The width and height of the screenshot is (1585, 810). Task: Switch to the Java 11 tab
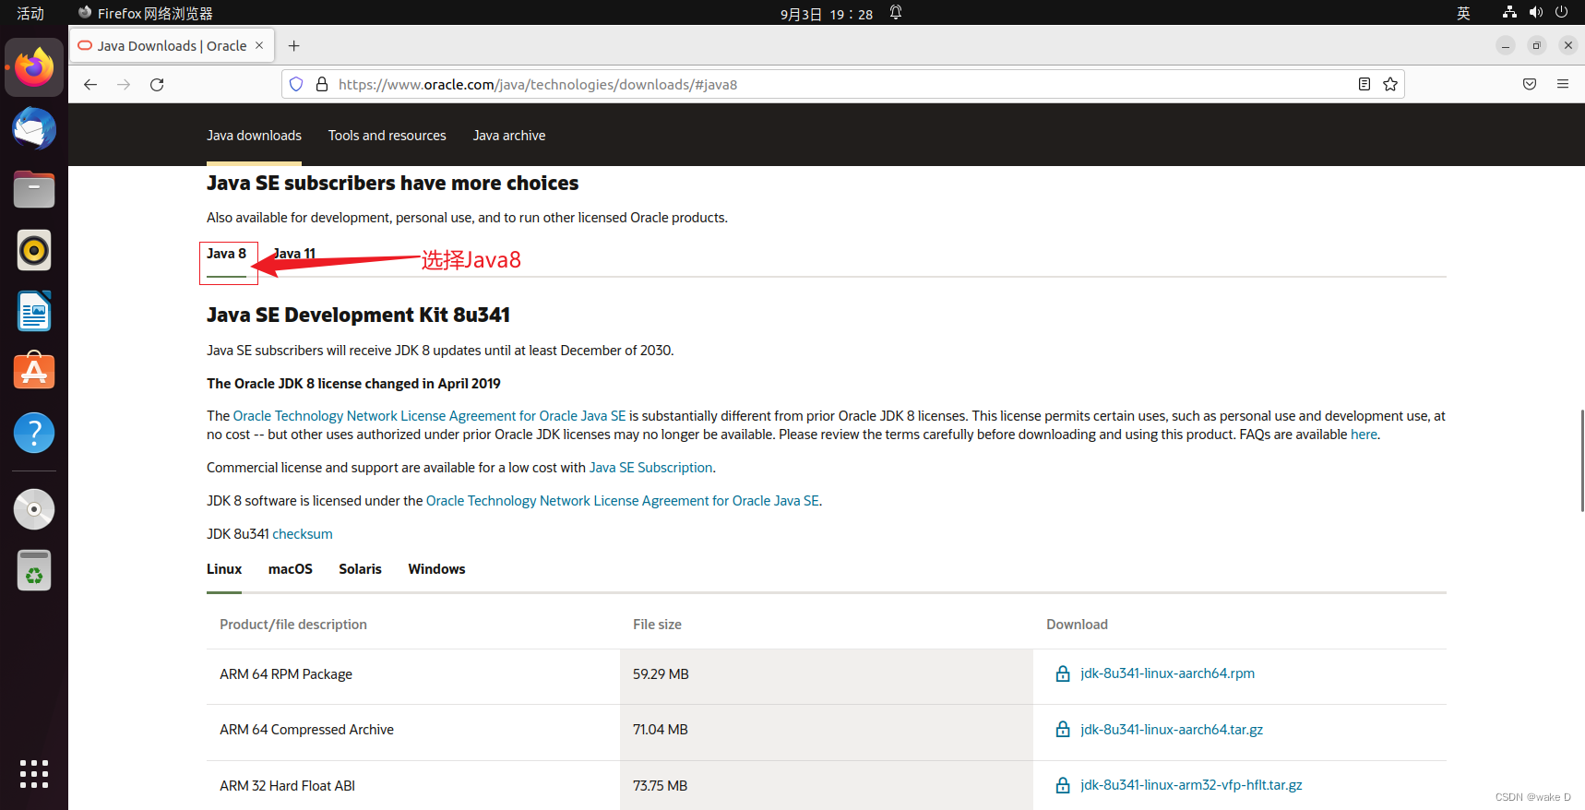294,254
